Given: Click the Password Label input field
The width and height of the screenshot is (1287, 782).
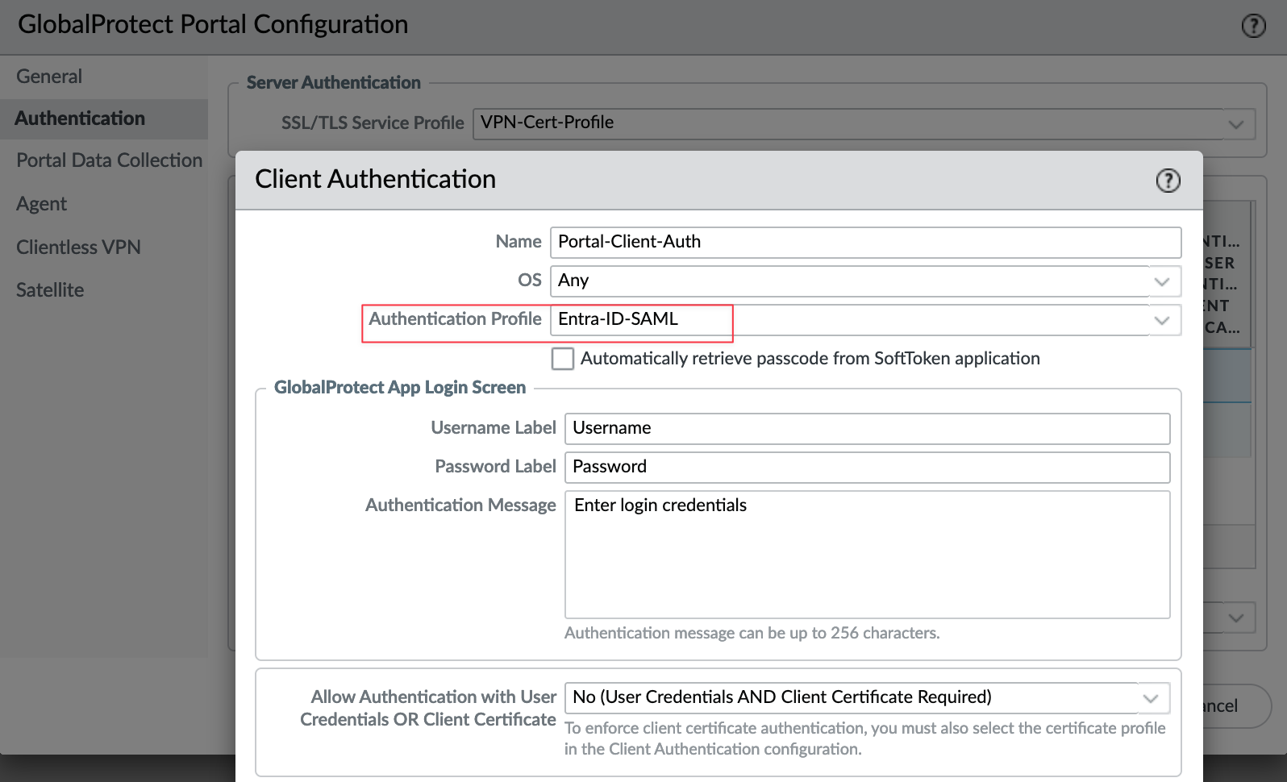Looking at the screenshot, I should tap(867, 468).
